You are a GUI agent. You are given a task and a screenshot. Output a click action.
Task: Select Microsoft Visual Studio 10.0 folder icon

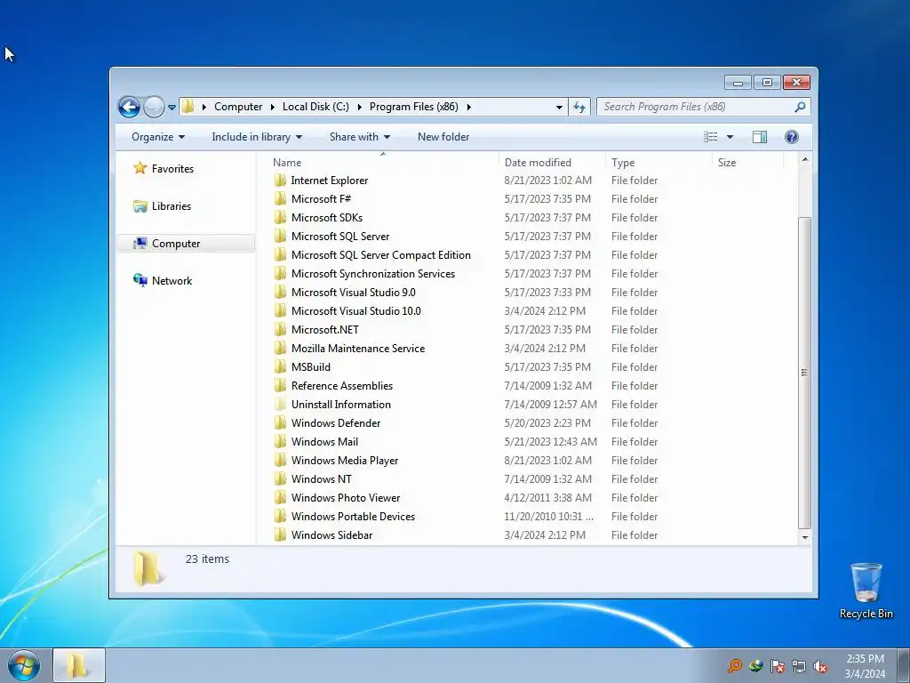[280, 311]
